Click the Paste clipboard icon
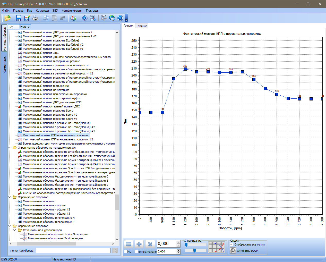 click(54, 18)
